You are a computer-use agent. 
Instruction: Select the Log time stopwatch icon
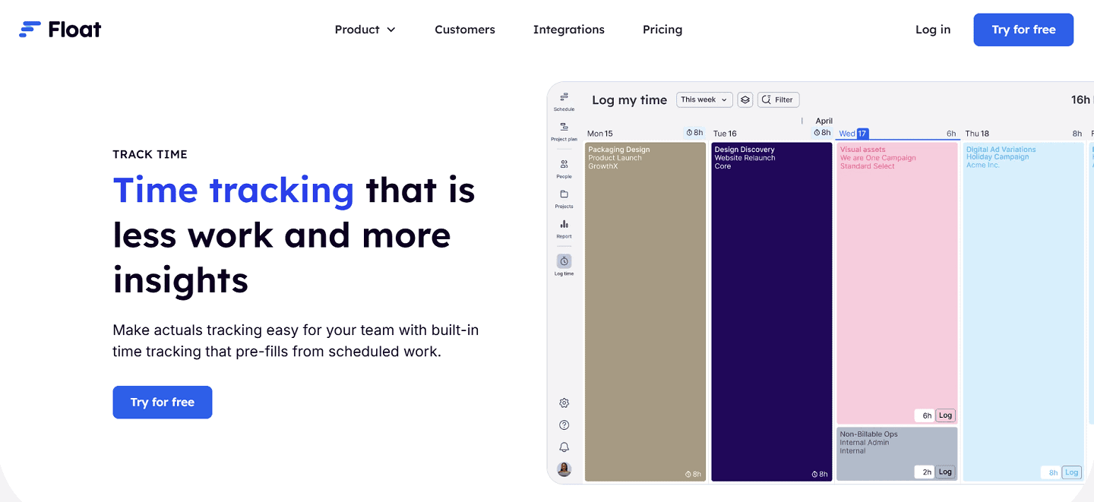point(564,262)
